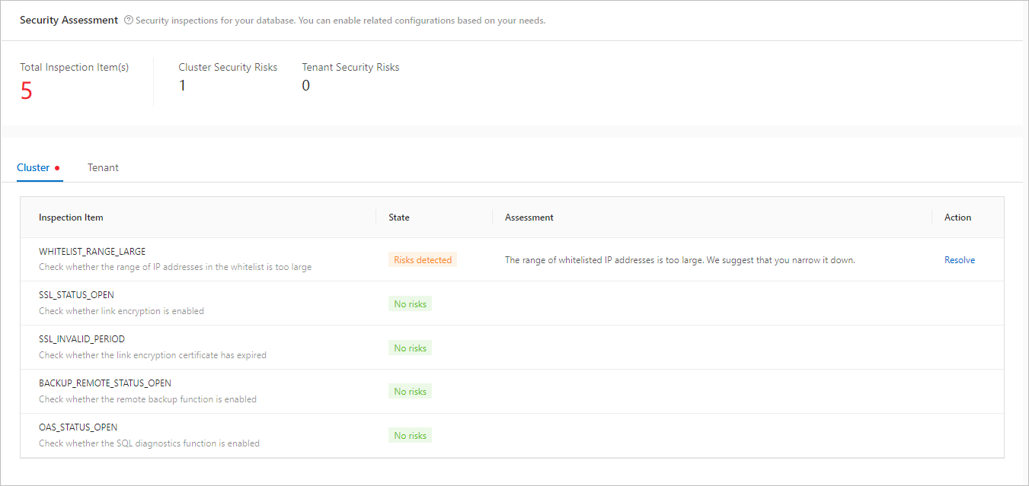Click the Inspection Item column header
This screenshot has height=486, width=1029.
[x=71, y=218]
